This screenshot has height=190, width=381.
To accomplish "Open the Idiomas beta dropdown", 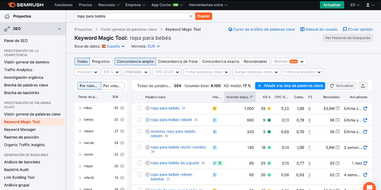I will [289, 62].
